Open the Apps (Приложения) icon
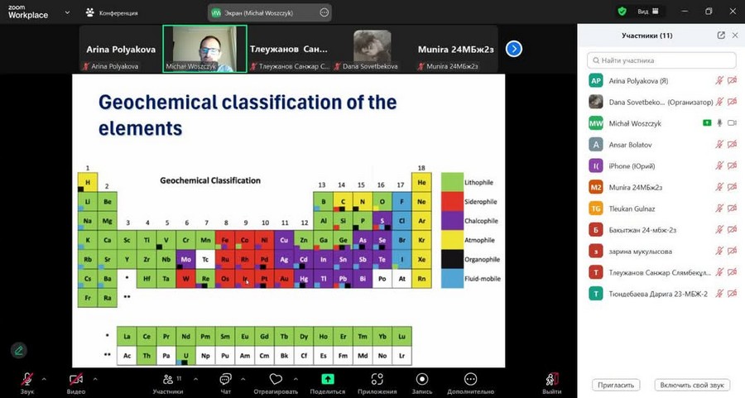This screenshot has height=398, width=745. (x=377, y=379)
